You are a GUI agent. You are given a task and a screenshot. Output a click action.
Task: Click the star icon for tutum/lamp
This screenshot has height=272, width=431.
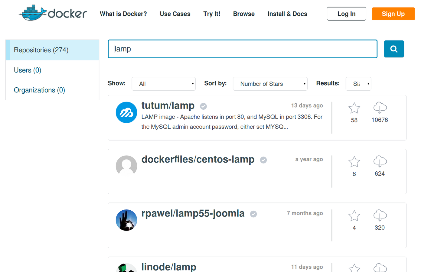coord(354,108)
